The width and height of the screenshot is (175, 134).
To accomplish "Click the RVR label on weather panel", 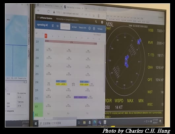I will click(150, 43).
